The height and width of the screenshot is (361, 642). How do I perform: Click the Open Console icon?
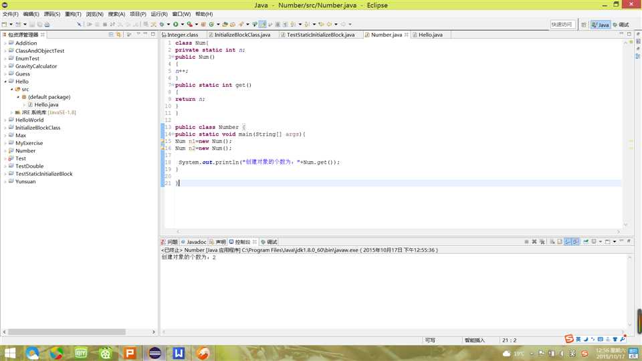pos(608,241)
